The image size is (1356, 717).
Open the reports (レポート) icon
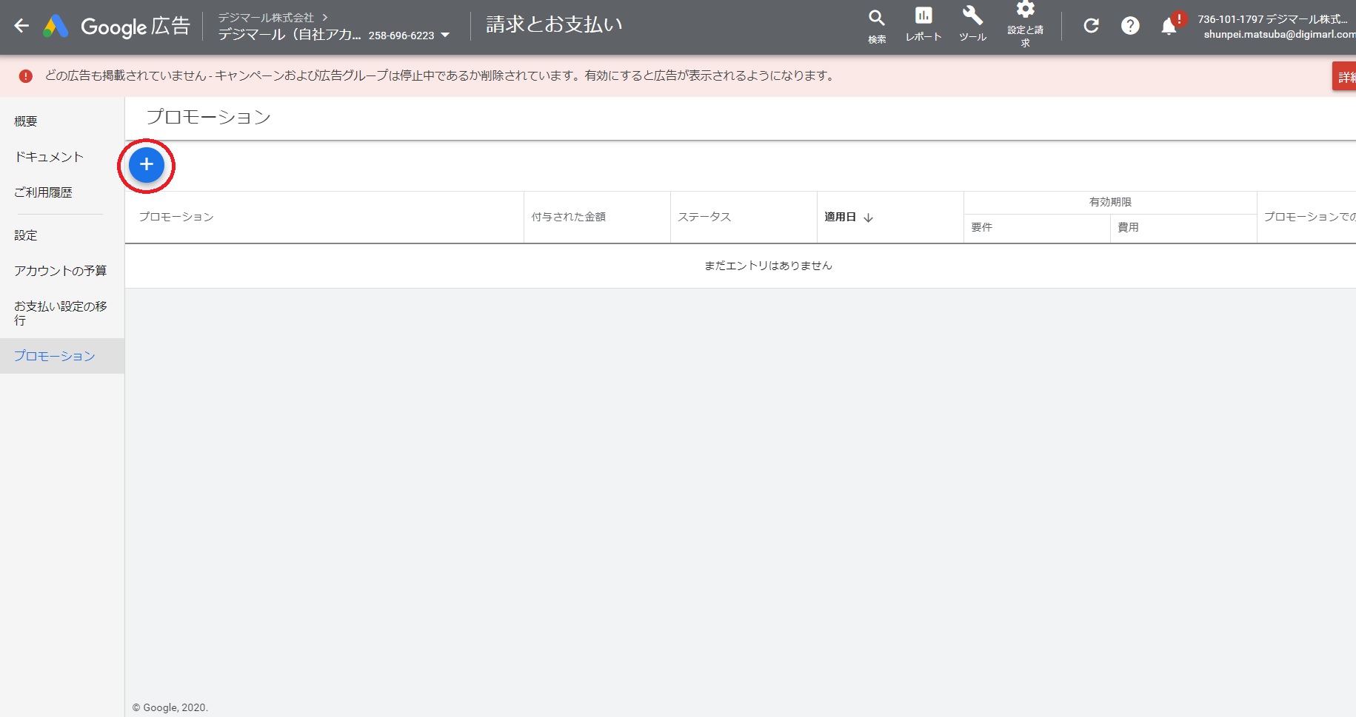click(x=924, y=24)
